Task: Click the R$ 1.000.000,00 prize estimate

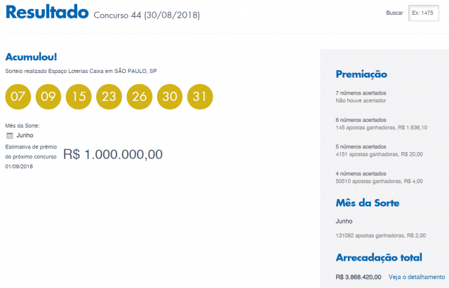Action: 113,154
